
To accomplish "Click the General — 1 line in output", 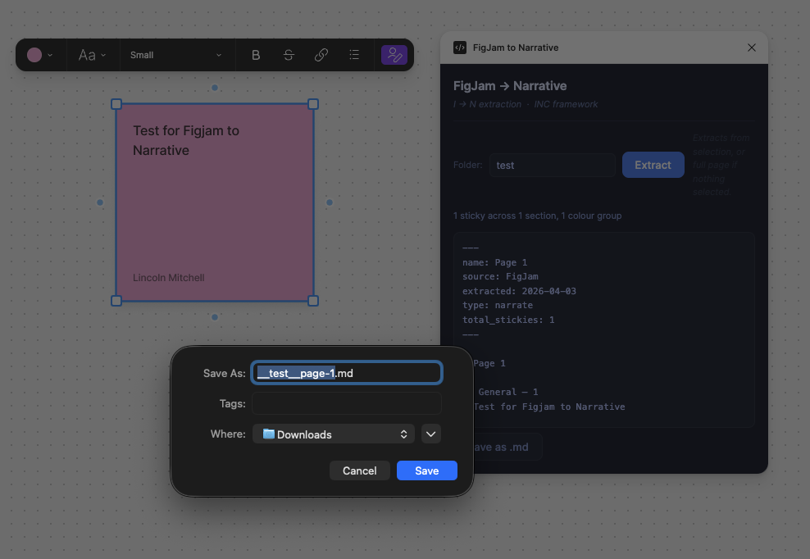I will (x=507, y=392).
